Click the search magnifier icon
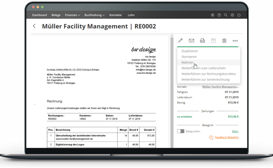The image size is (273, 168). click(226, 15)
